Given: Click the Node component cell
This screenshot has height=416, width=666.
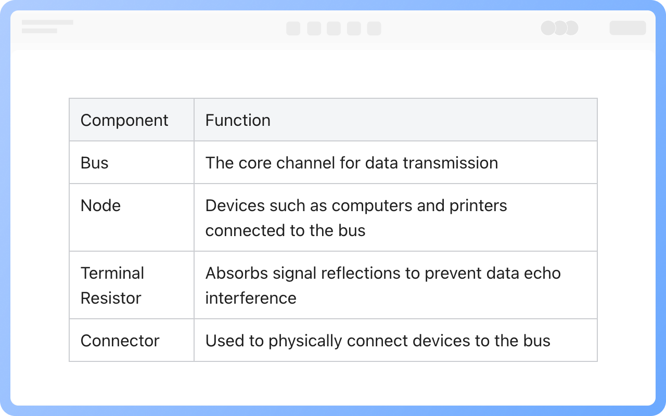Looking at the screenshot, I should tap(100, 205).
